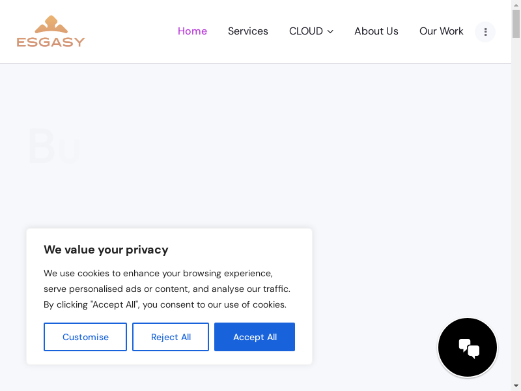Click the ESGASY wordmark text

(x=51, y=42)
